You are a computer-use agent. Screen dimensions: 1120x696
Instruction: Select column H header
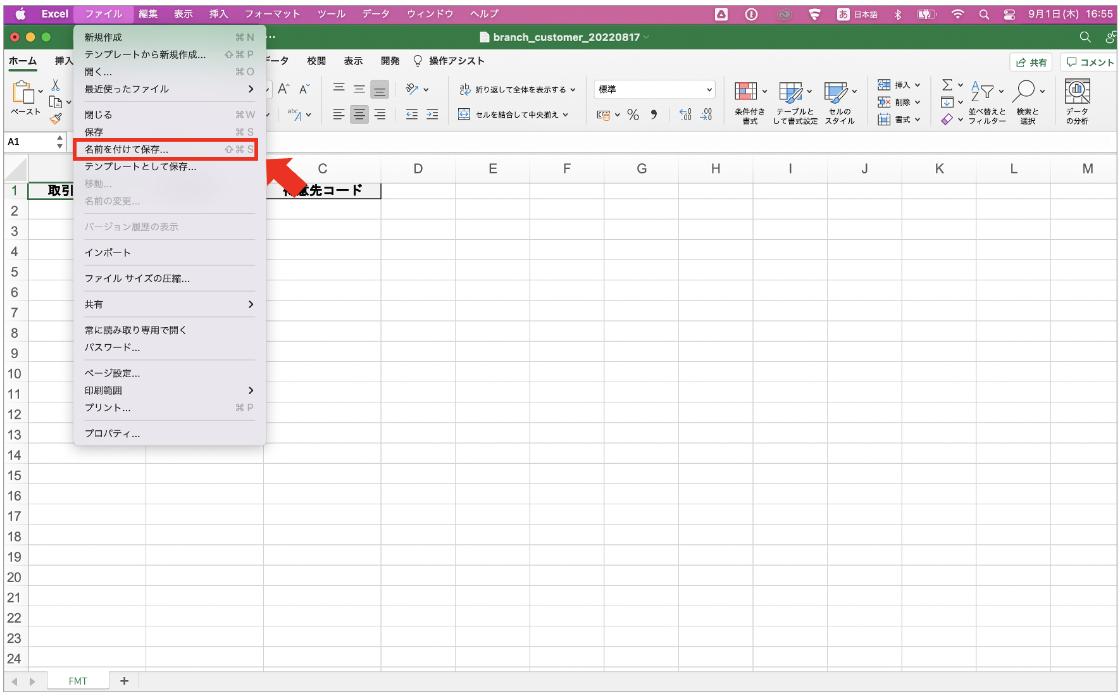click(x=716, y=168)
